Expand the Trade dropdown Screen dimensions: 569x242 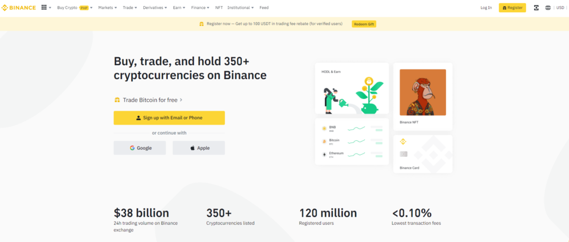click(130, 8)
